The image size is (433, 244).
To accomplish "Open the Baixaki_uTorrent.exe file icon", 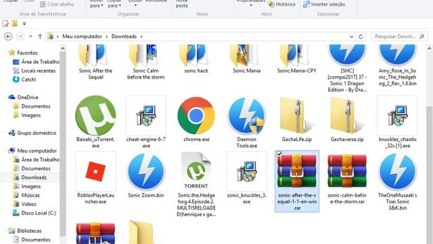I will pyautogui.click(x=95, y=116).
